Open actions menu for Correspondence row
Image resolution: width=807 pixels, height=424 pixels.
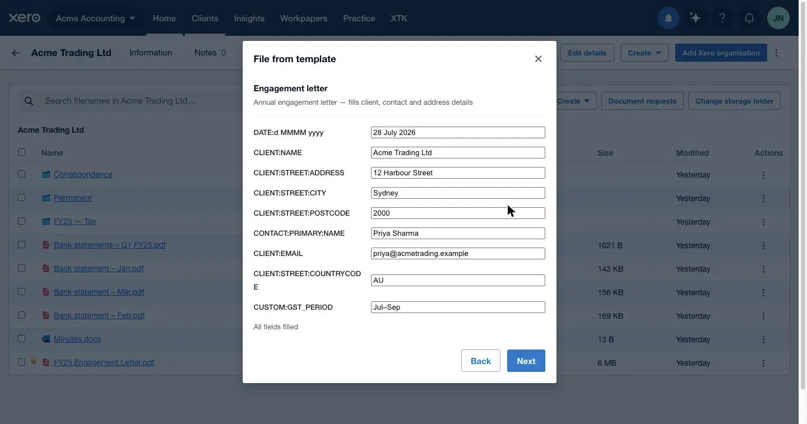[x=763, y=175]
